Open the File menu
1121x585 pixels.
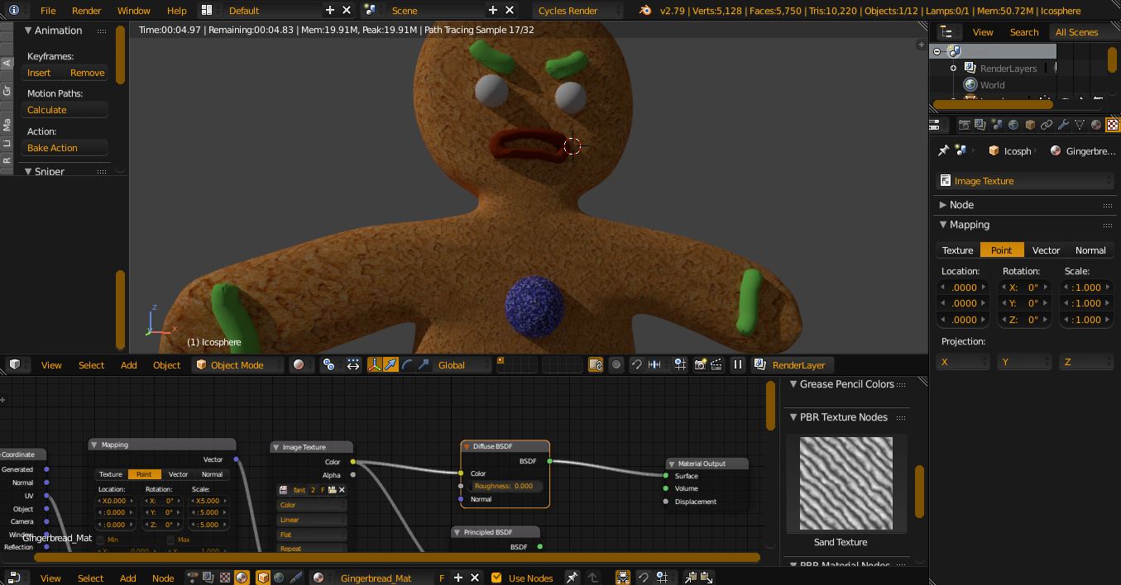[x=48, y=10]
